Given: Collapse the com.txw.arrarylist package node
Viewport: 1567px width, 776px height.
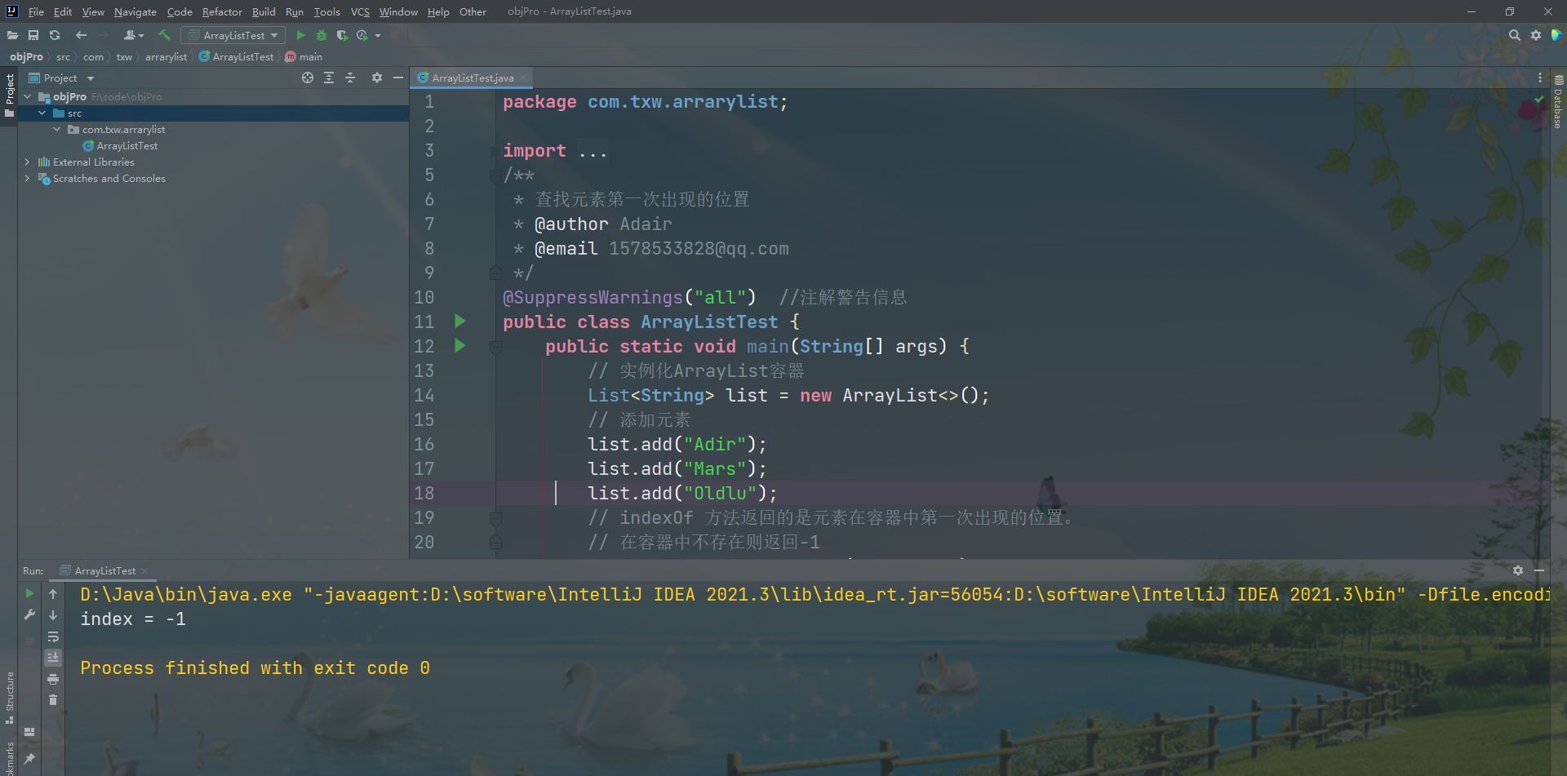Looking at the screenshot, I should (x=57, y=129).
